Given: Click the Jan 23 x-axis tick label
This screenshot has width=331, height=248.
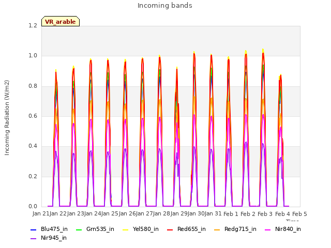Looking at the screenshot, I should [x=76, y=214].
